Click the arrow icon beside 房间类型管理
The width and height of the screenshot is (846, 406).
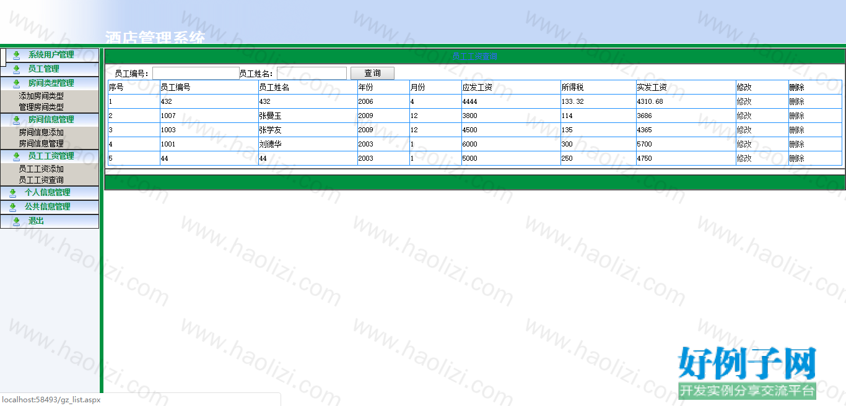click(x=17, y=83)
